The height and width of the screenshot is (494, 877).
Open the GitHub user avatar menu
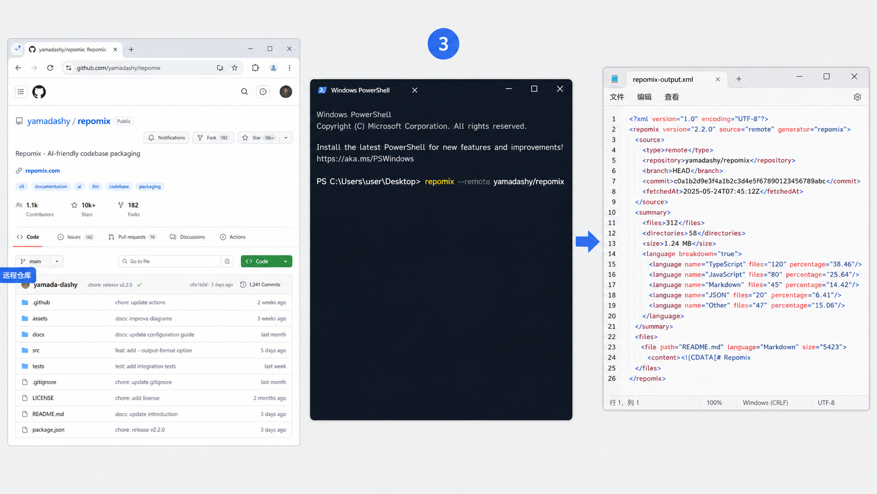[286, 92]
